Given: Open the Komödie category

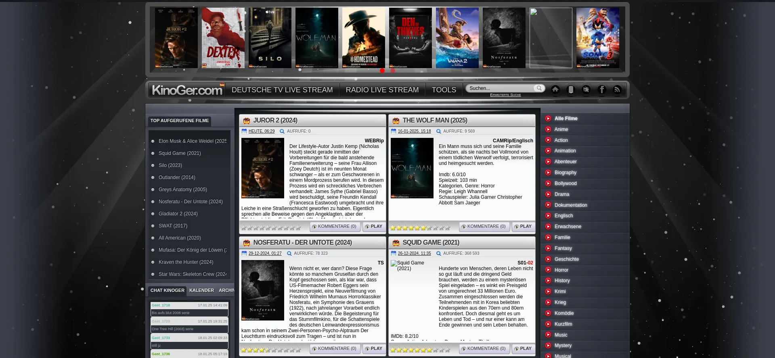Looking at the screenshot, I should 564,313.
